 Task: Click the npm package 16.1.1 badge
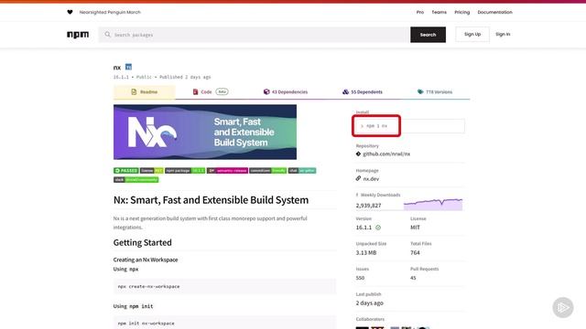point(185,171)
